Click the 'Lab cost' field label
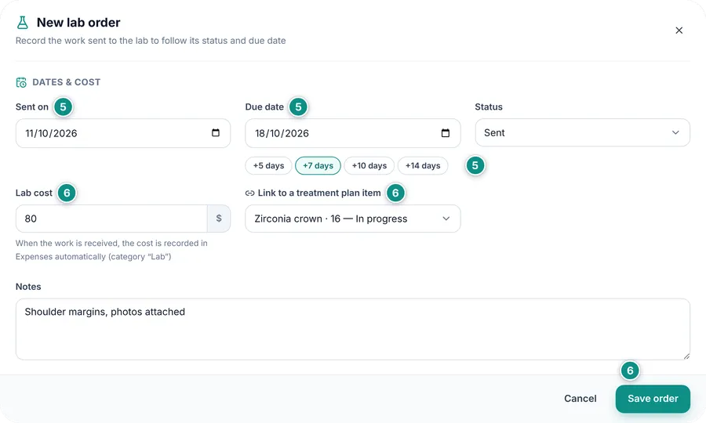This screenshot has height=423, width=706. pos(34,193)
